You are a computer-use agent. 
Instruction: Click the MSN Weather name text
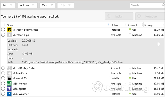[x=20, y=94]
